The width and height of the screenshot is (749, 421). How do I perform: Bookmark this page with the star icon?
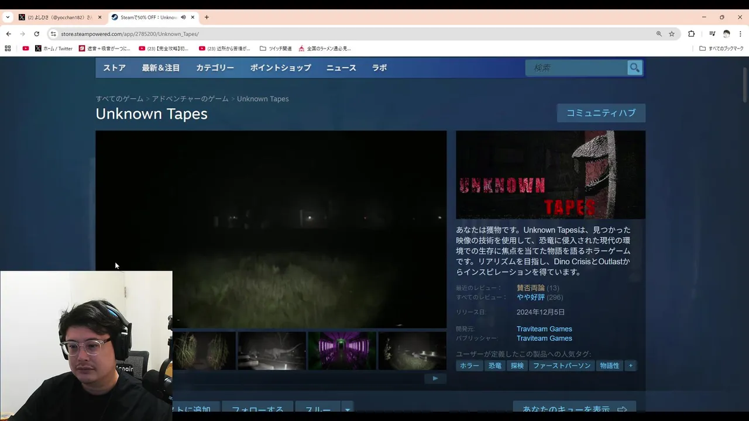pos(672,34)
